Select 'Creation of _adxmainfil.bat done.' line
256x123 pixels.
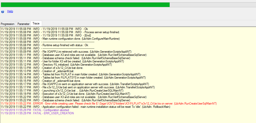(x=41, y=81)
